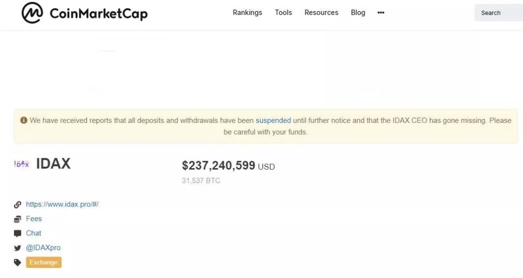This screenshot has height=278, width=523.
Task: Open the Fees link
Action: tap(34, 219)
